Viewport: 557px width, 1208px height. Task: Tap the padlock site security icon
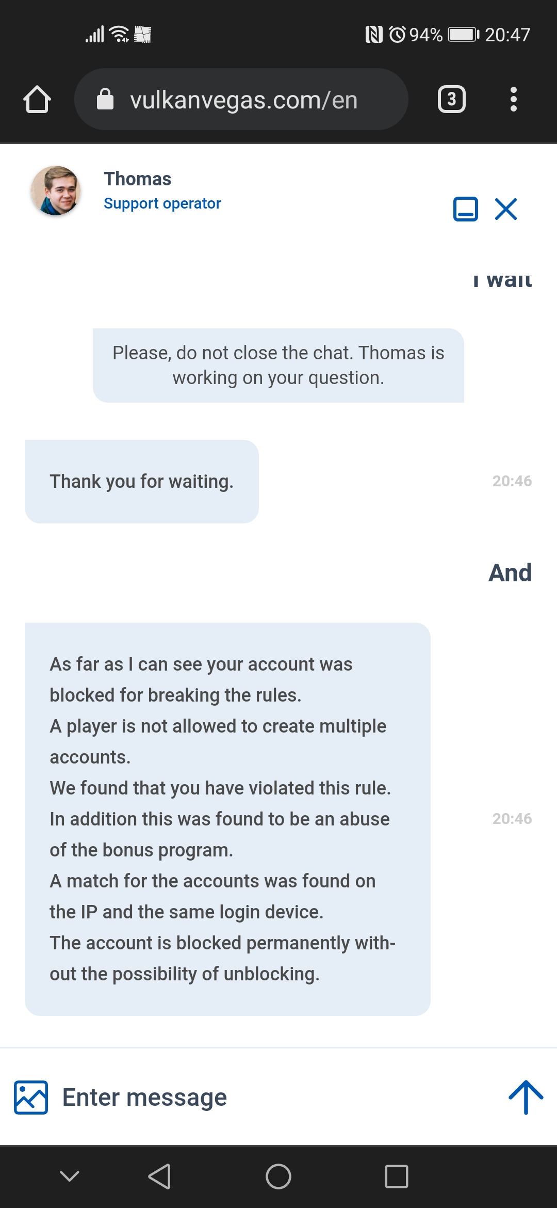(105, 99)
